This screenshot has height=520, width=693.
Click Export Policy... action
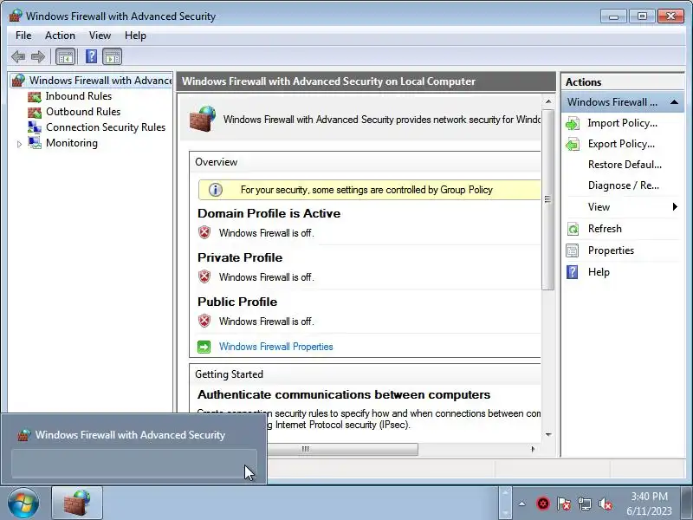pyautogui.click(x=621, y=144)
